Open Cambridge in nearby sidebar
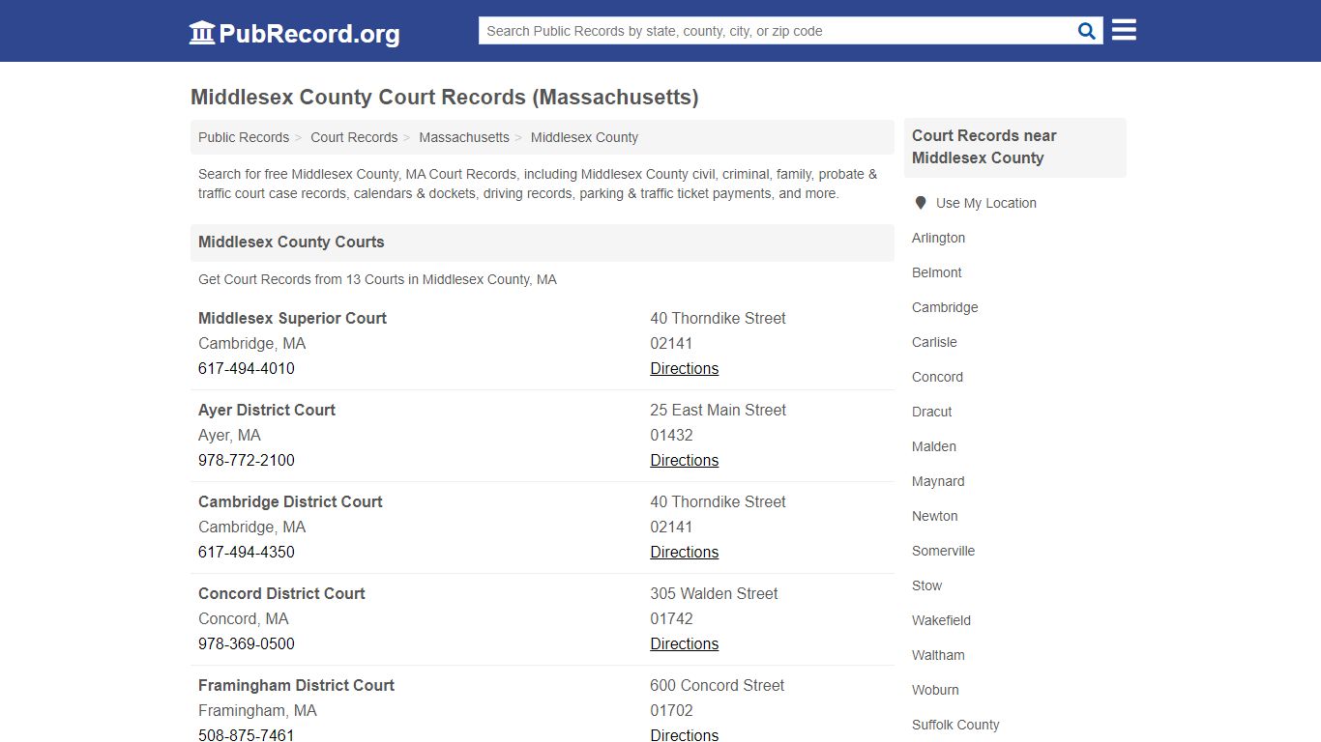Viewport: 1321px width, 742px height. [945, 307]
